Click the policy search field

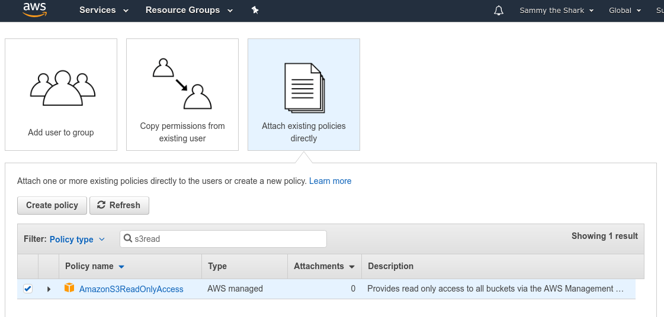[x=223, y=239]
